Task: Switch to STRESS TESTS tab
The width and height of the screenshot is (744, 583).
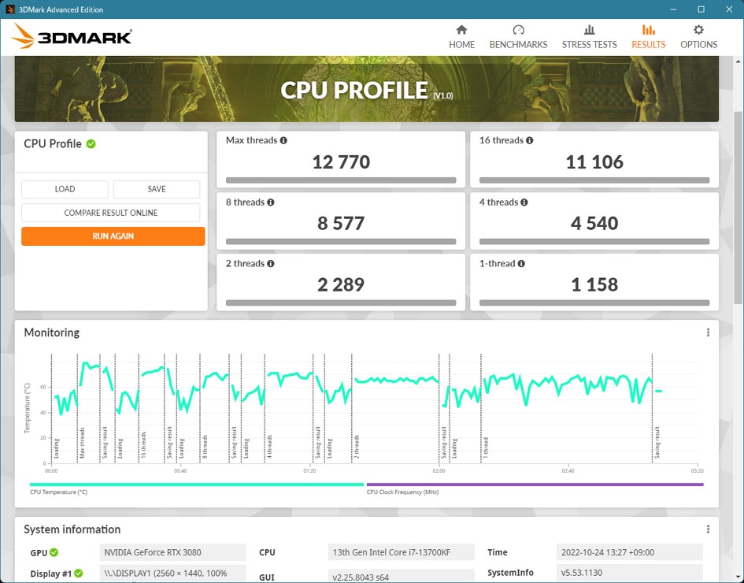Action: tap(590, 37)
